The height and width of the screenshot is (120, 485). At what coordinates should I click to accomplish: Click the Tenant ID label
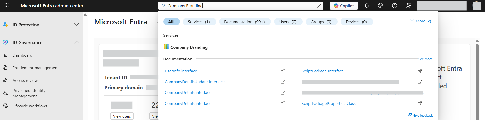tap(116, 78)
